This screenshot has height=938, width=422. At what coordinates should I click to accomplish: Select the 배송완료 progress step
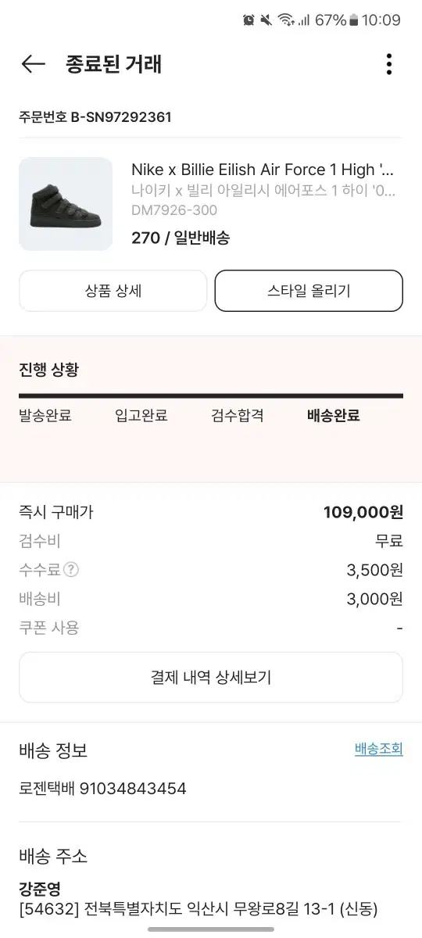(334, 416)
